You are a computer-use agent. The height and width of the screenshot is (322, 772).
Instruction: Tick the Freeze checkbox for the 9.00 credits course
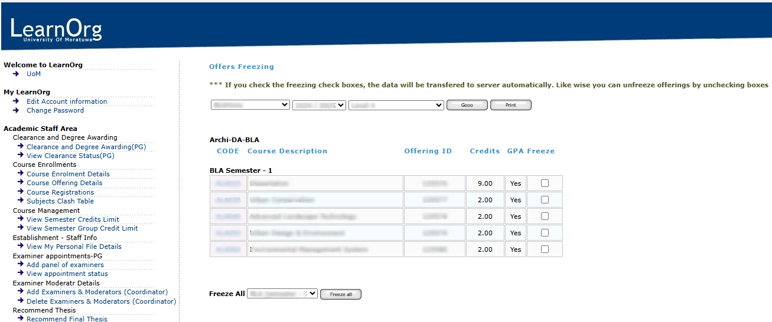click(545, 183)
